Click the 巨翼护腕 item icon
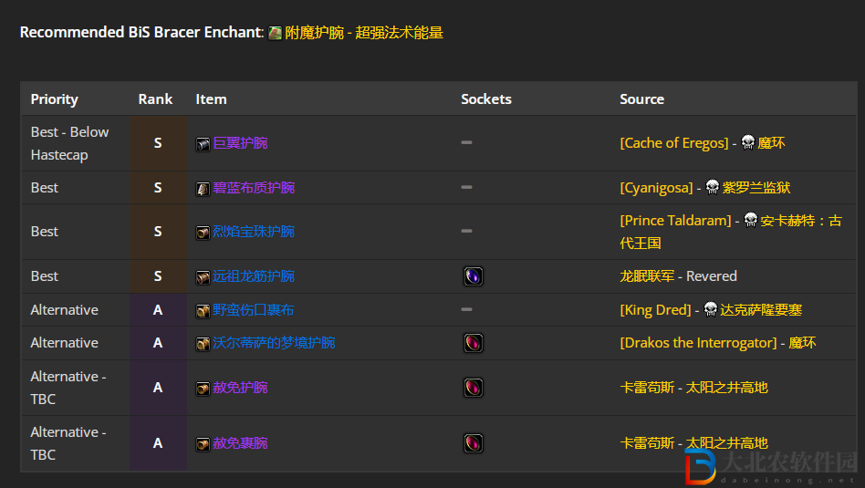This screenshot has width=865, height=488. click(203, 144)
